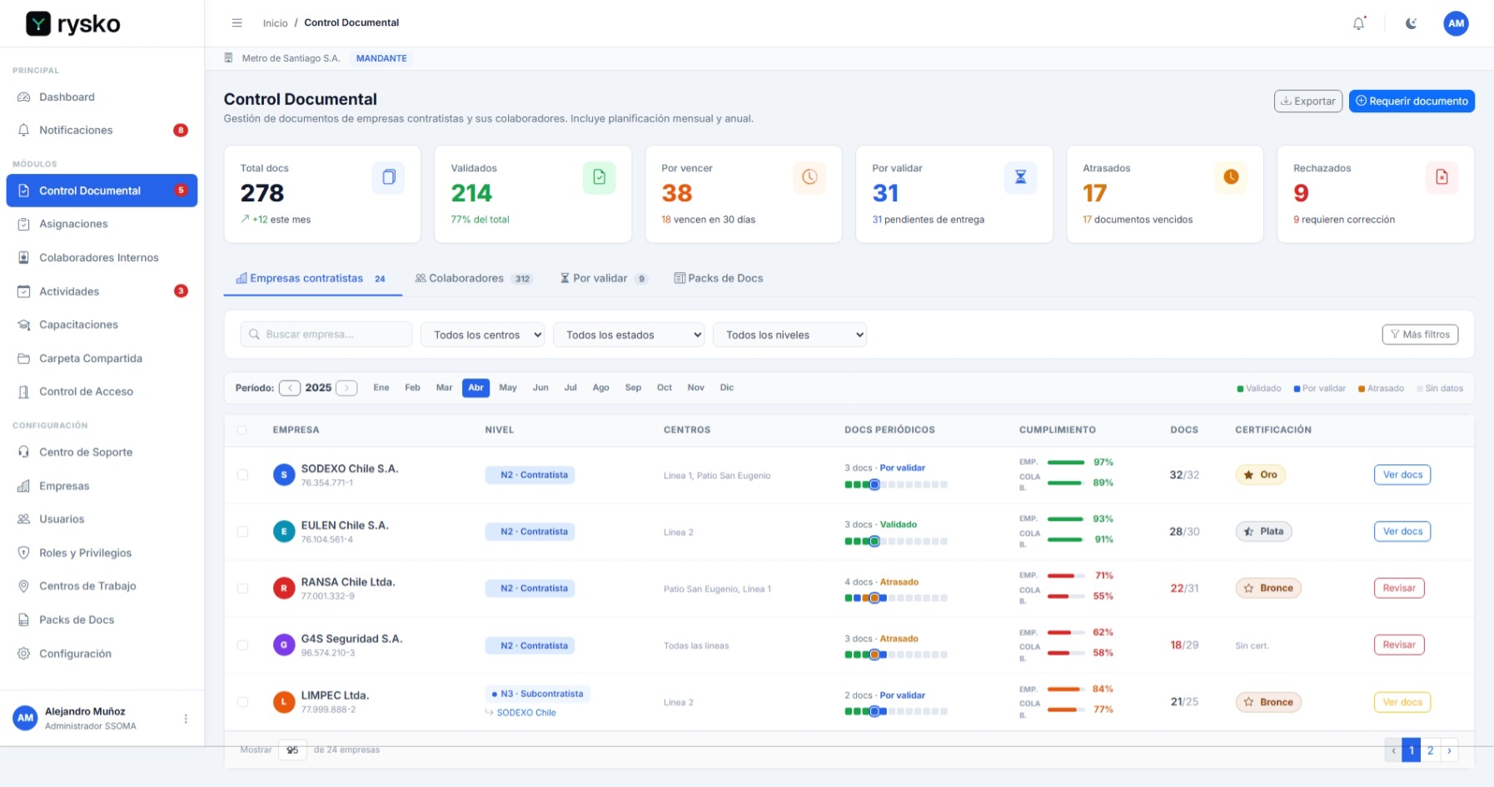Open Roles y Privilegios
1494x787 pixels.
102,553
